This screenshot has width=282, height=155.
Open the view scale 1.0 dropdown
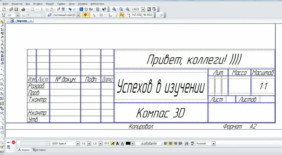(17, 15)
